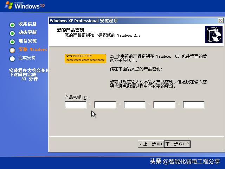
Task: Go to next step with 下一步(N)
Action: tap(177, 144)
